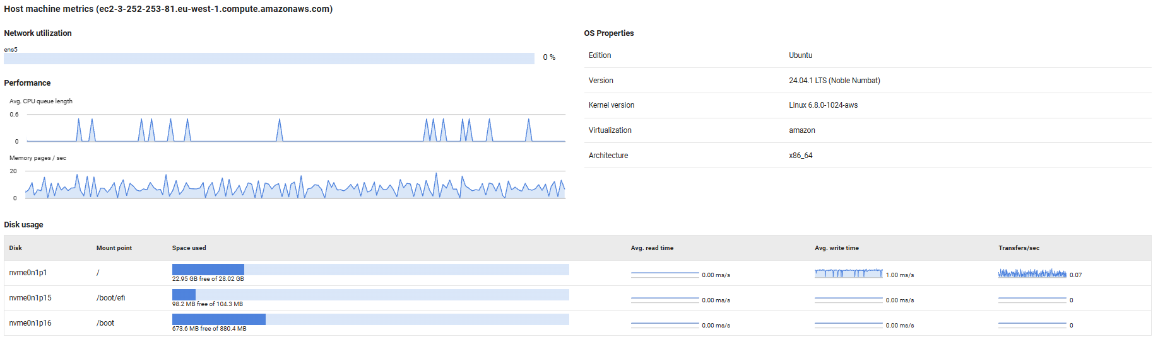Click the Version value 24.04.1 LTS
The width and height of the screenshot is (1158, 342).
click(834, 81)
